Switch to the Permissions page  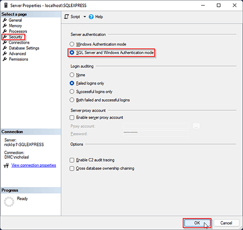click(x=18, y=59)
